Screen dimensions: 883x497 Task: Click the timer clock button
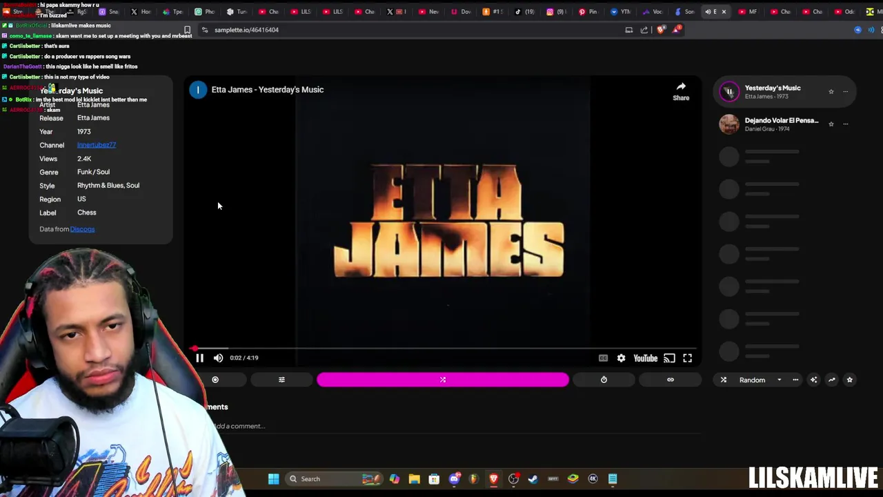604,380
